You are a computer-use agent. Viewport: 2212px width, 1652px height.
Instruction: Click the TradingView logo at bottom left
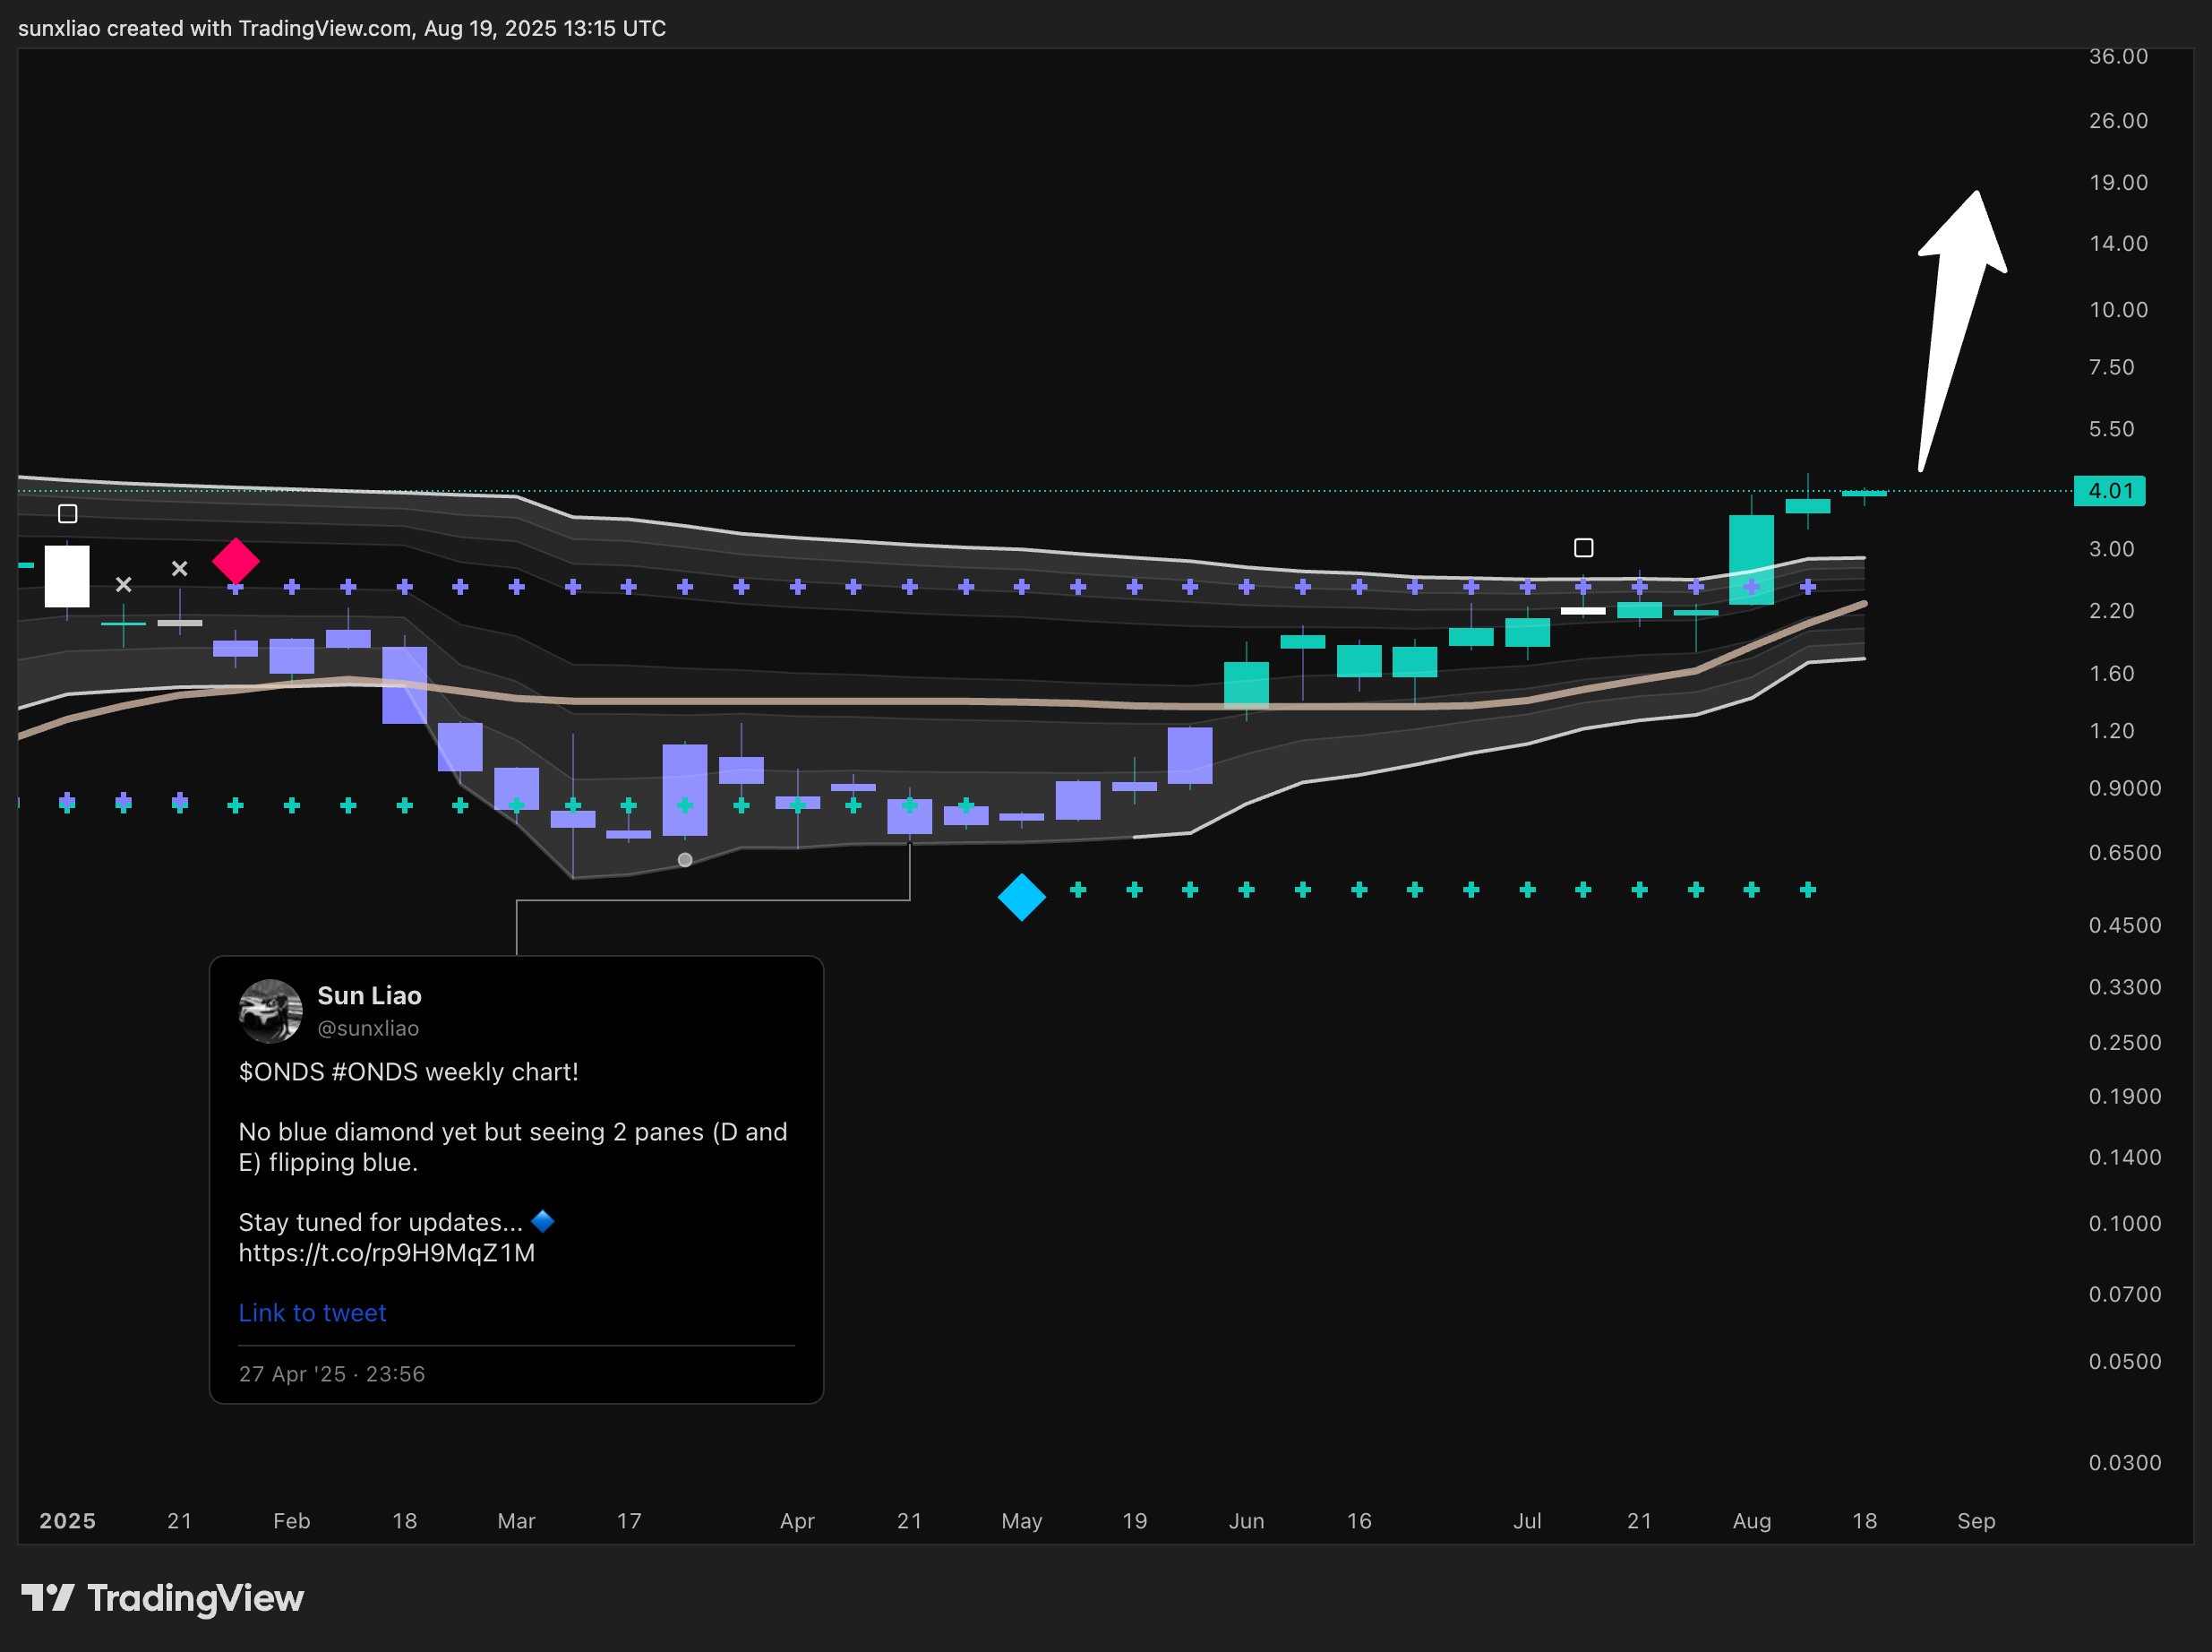click(x=163, y=1598)
